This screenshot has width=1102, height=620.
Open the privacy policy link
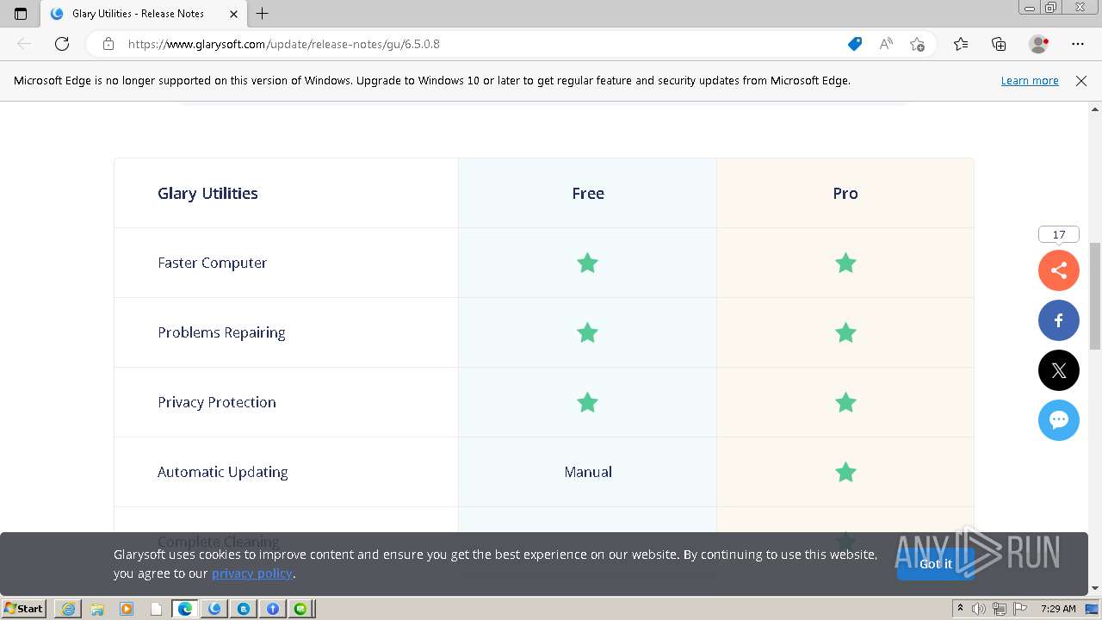(252, 573)
